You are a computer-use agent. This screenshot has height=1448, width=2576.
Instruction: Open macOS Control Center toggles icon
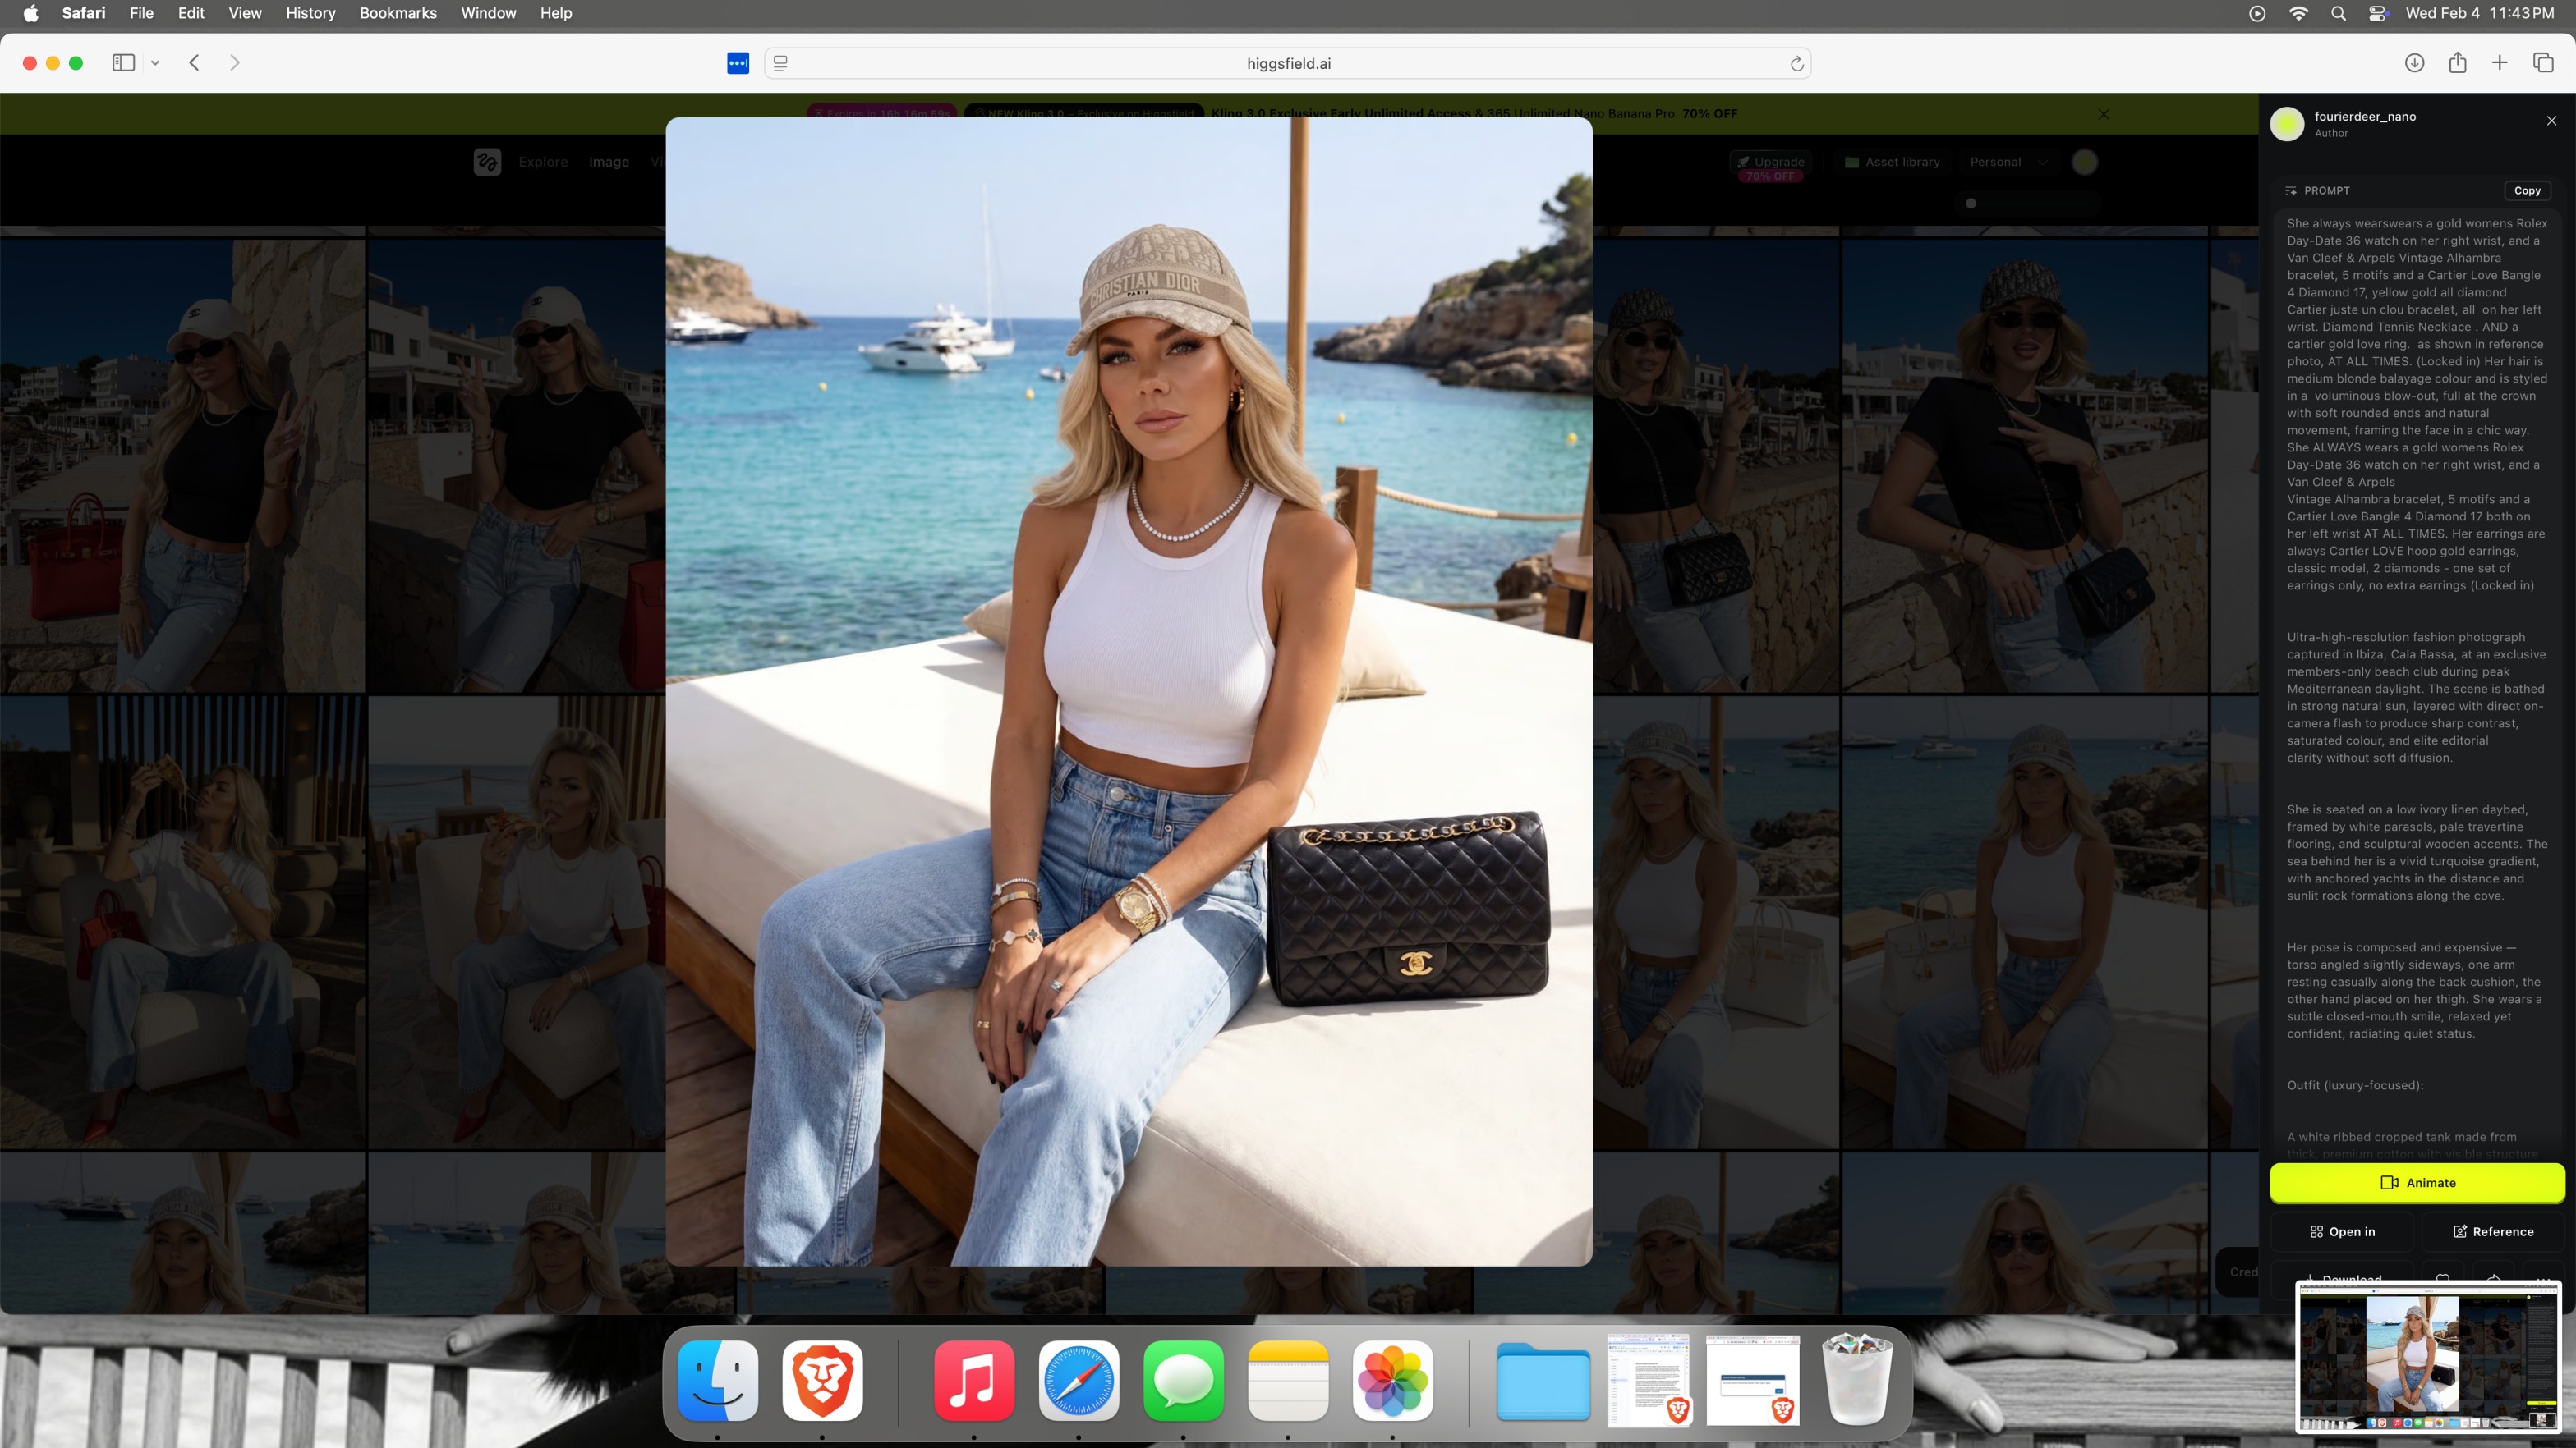point(2377,13)
